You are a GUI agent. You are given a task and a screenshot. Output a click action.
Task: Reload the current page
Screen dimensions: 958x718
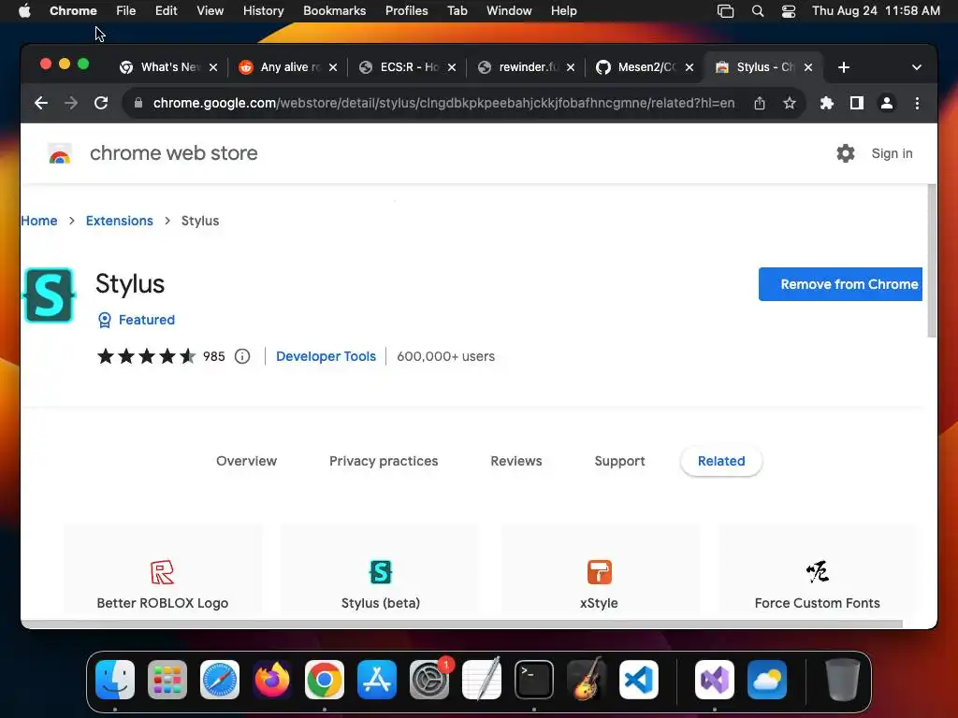point(101,103)
